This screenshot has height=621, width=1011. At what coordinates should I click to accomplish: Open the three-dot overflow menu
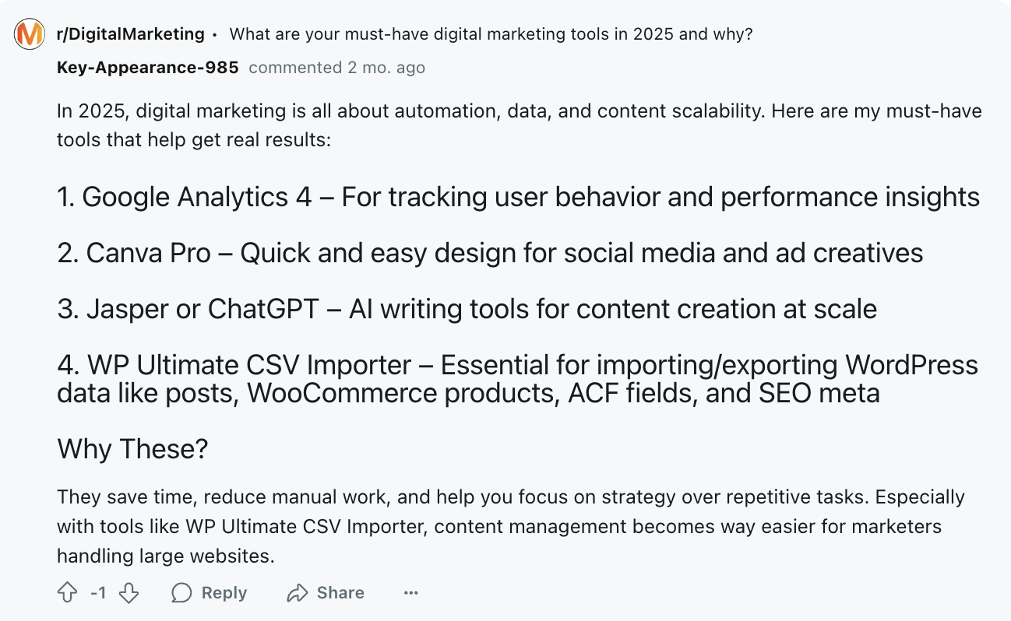[410, 593]
